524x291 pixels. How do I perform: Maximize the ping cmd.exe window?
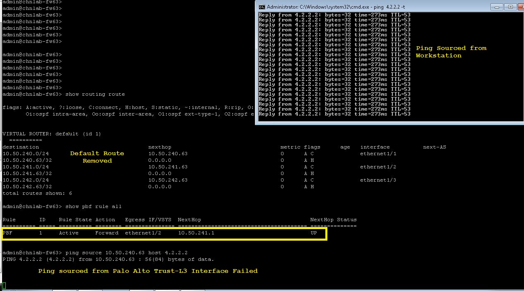510,7
